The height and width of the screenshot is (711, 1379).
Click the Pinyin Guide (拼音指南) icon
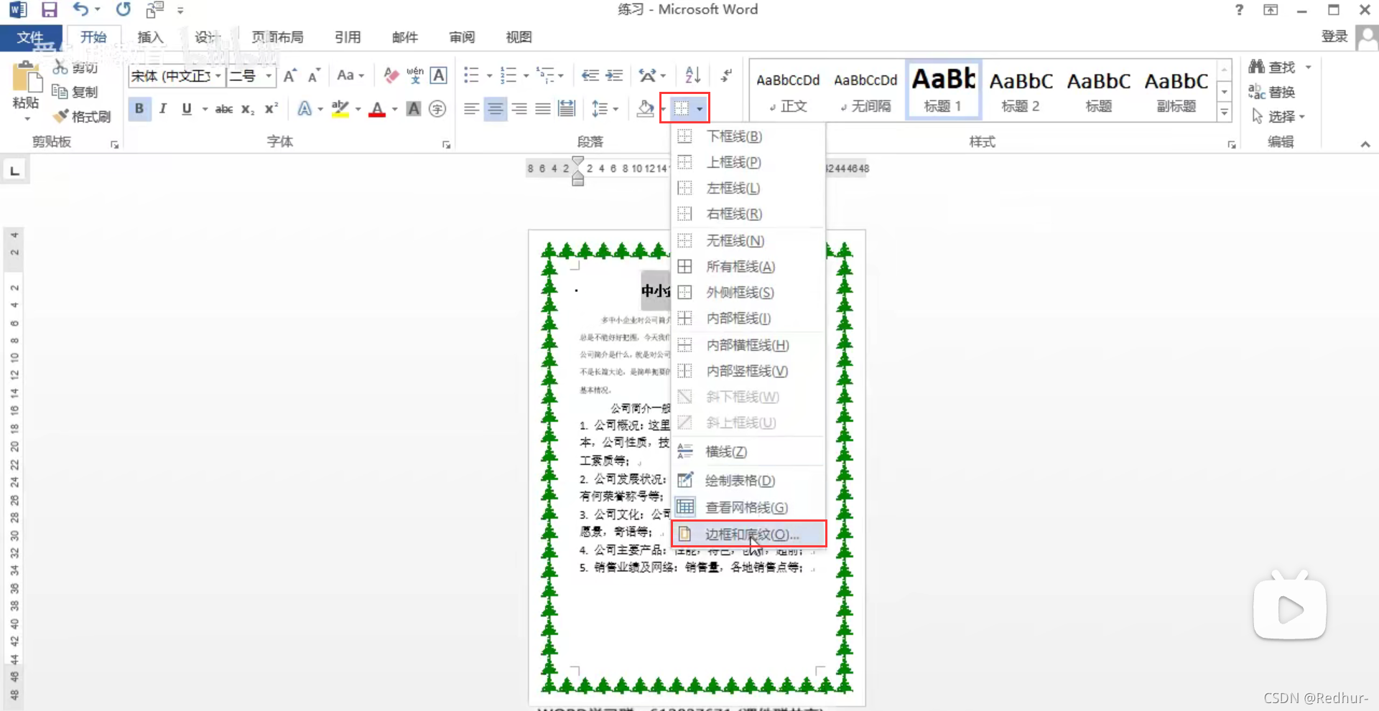[x=415, y=75]
